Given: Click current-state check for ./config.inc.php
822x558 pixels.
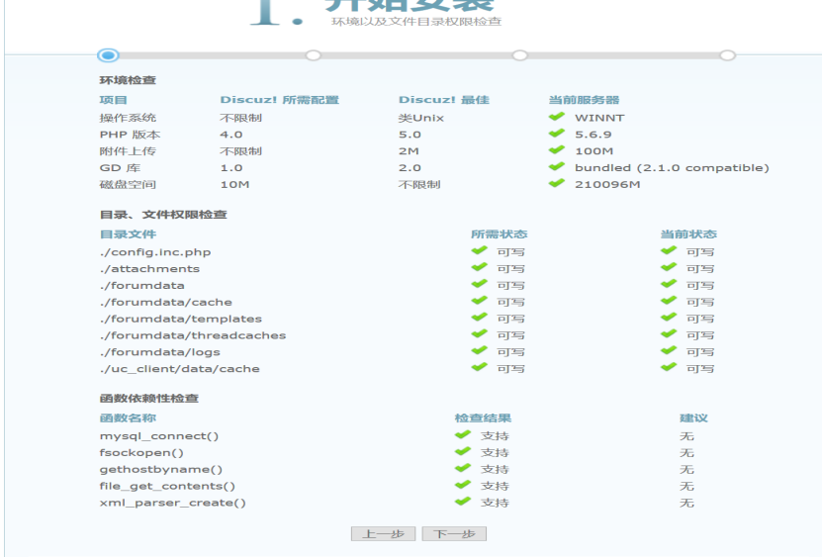Looking at the screenshot, I should [x=669, y=250].
